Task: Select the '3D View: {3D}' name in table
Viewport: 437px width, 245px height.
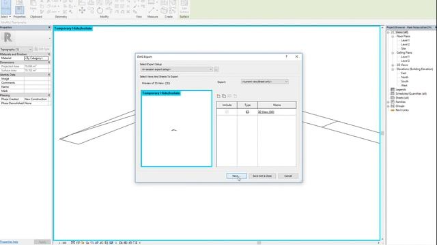Action: pos(266,112)
